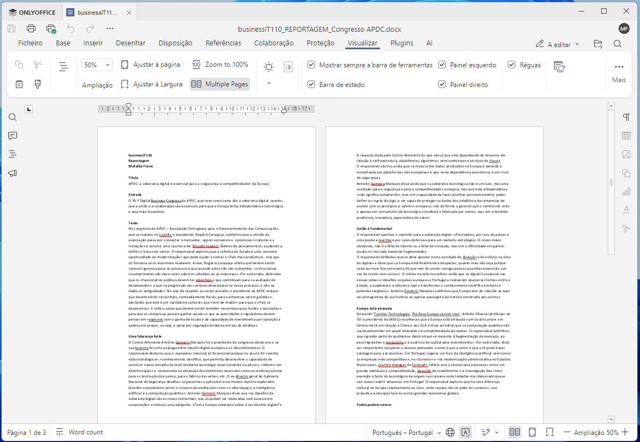This screenshot has width=640, height=442.
Task: Click the Cut scissors icon
Action: pyautogui.click(x=38, y=65)
